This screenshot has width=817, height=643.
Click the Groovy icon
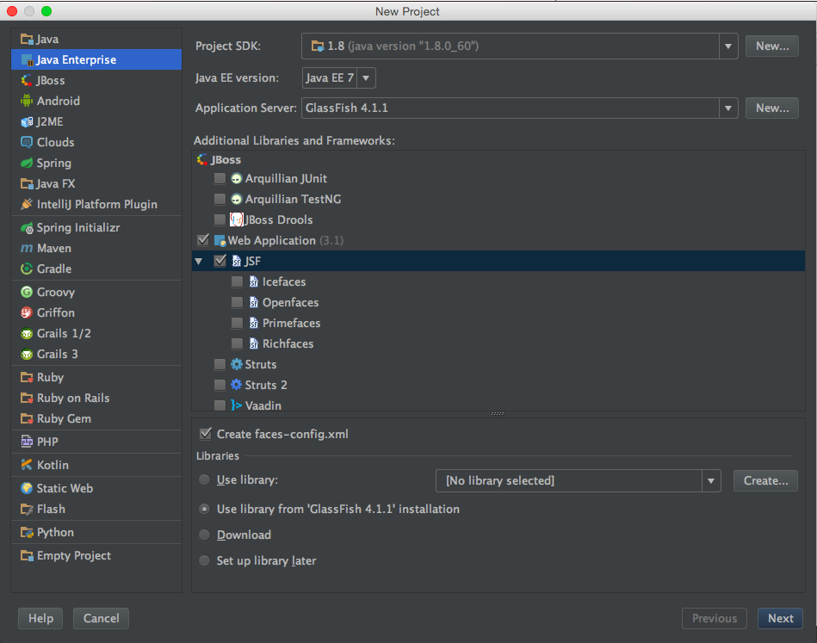pos(27,292)
